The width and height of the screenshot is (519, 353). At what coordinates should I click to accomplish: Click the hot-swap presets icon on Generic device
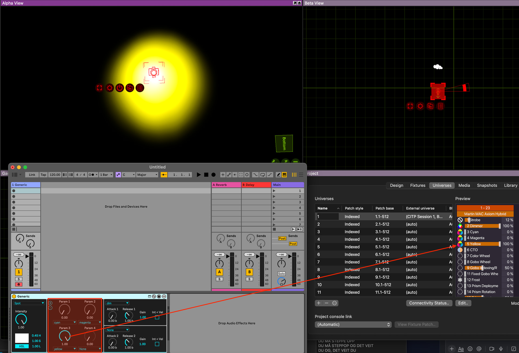(154, 296)
